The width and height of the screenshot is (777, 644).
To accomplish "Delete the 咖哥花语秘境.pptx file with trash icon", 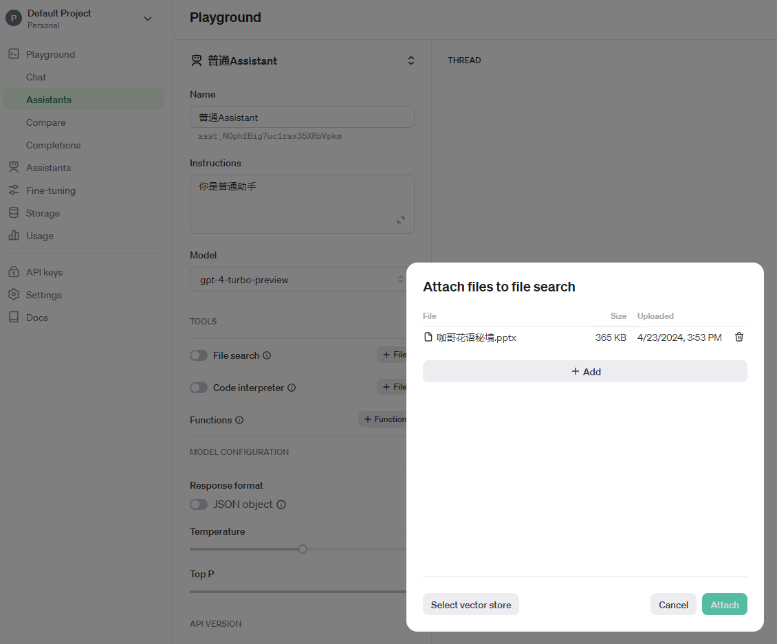I will 739,337.
